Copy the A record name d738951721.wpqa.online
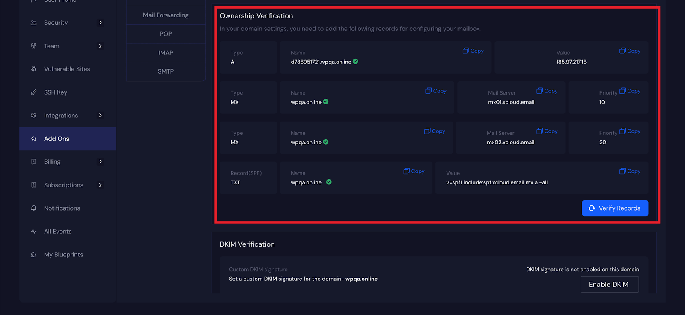Screen dimensions: 685x315 [473, 51]
